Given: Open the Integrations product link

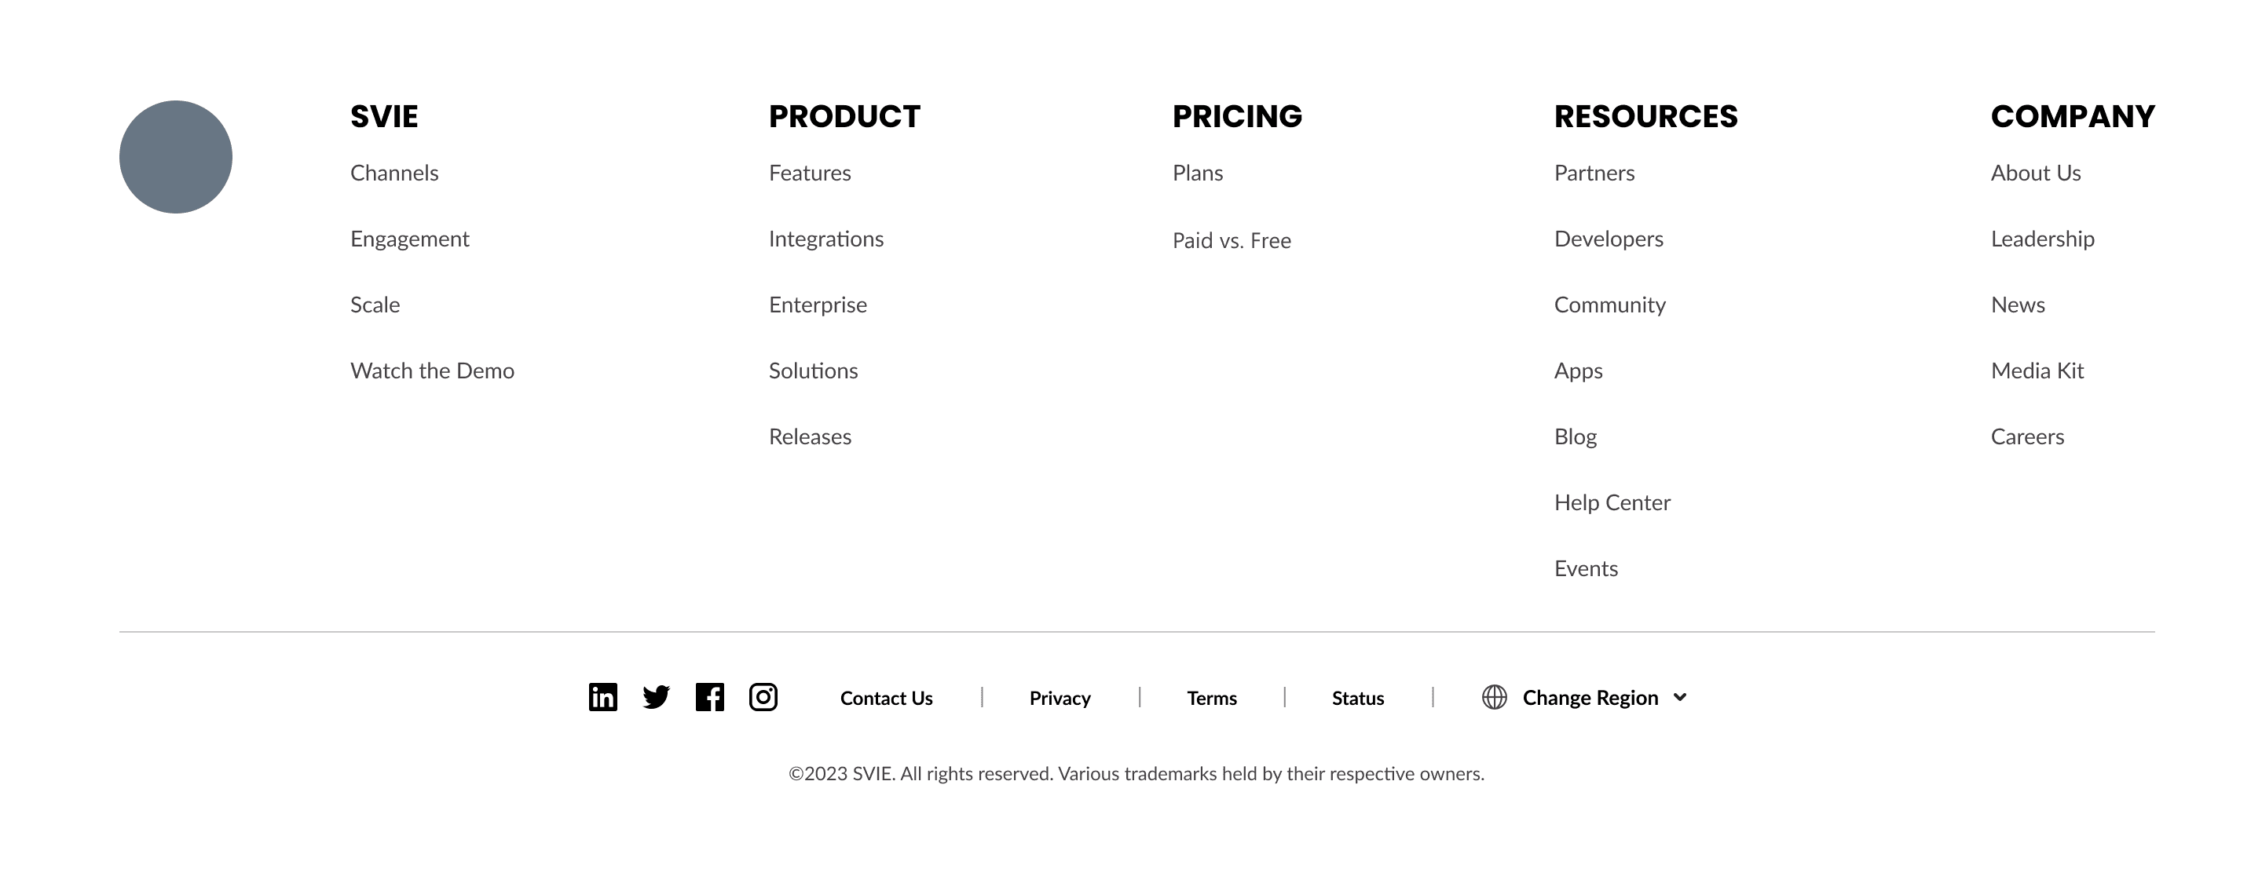Looking at the screenshot, I should coord(825,239).
